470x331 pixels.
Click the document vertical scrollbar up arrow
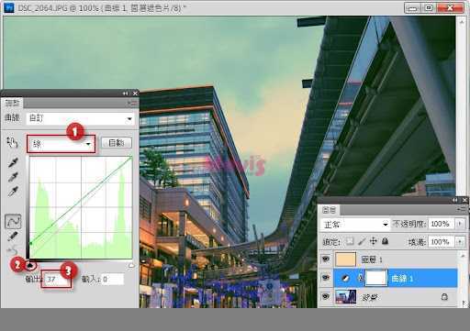(462, 22)
